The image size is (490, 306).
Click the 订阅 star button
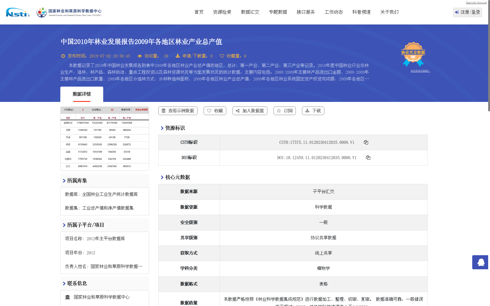coord(285,111)
